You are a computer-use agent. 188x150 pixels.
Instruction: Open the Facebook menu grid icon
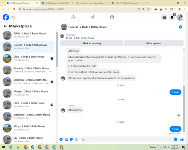click(x=164, y=17)
